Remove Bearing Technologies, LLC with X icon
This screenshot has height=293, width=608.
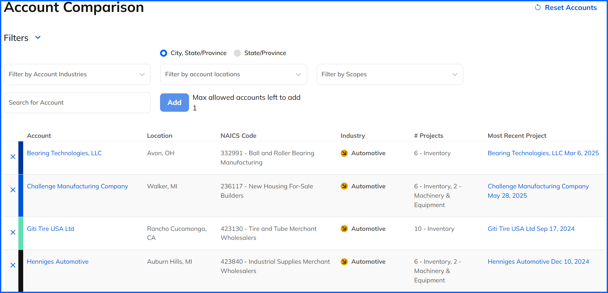(13, 157)
